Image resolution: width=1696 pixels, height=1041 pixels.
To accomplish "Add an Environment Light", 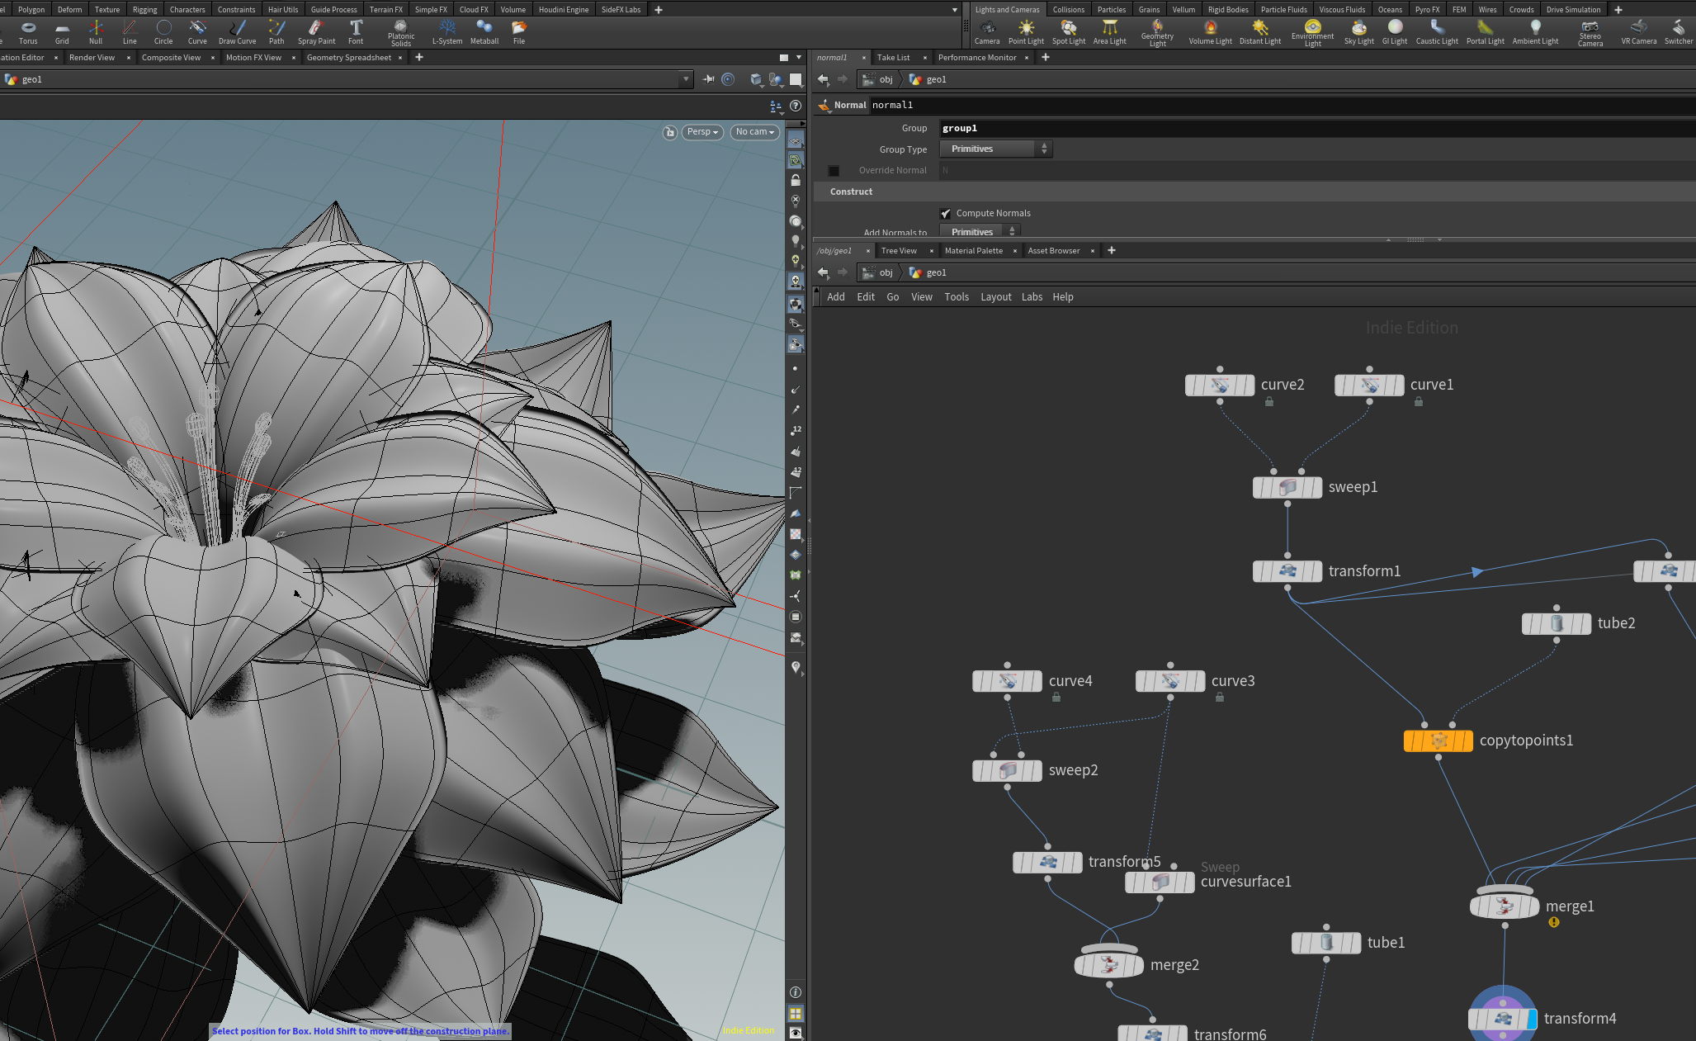I will click(x=1312, y=33).
